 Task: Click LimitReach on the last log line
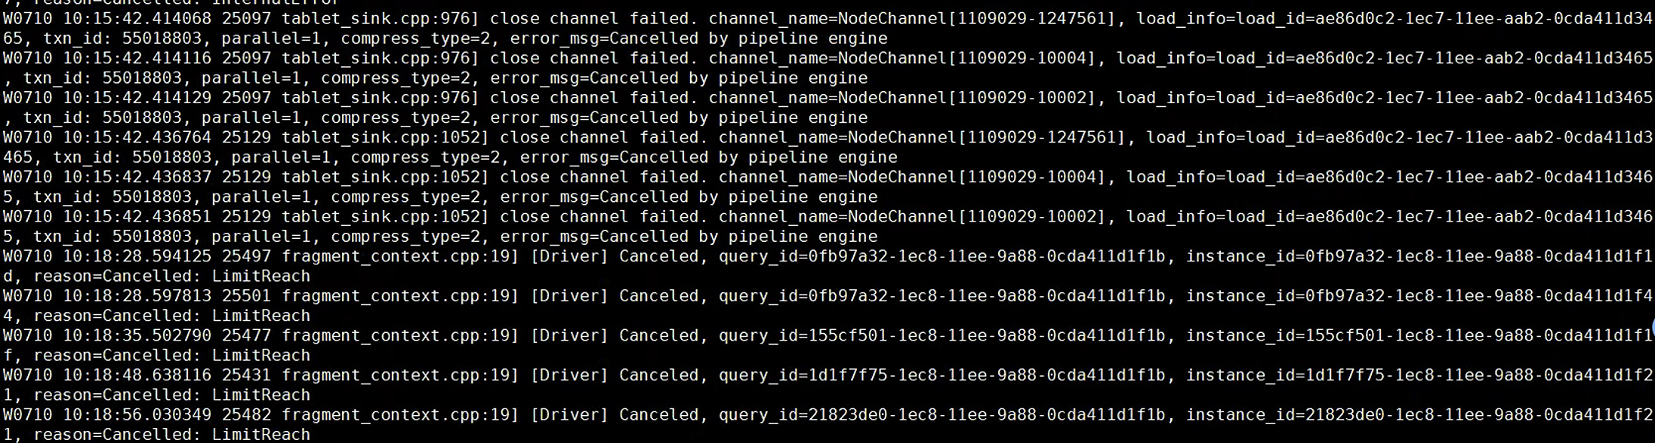[260, 435]
